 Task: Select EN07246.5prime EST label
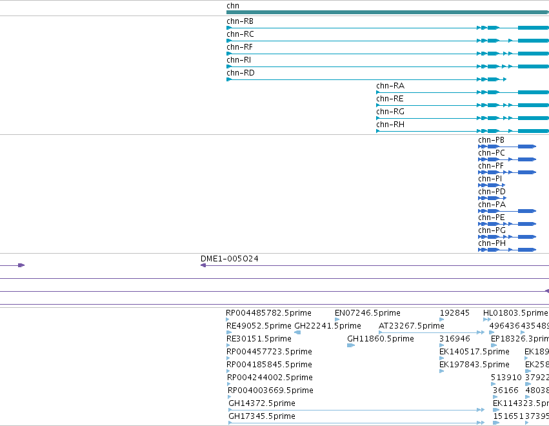368,313
